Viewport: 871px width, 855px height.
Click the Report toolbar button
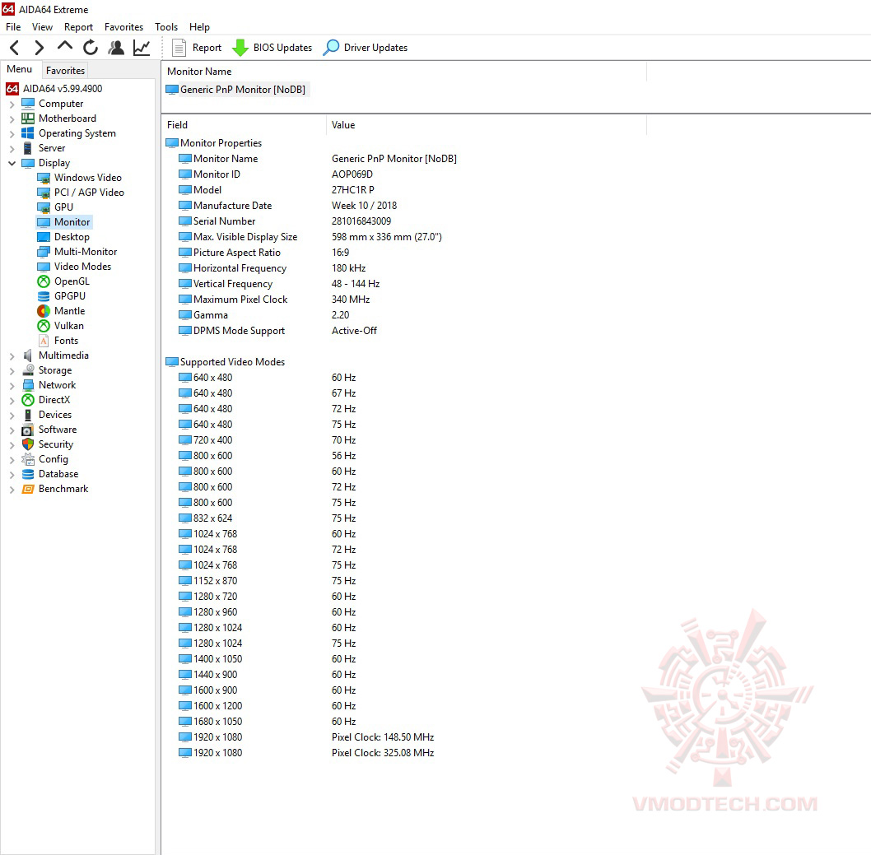coord(197,48)
